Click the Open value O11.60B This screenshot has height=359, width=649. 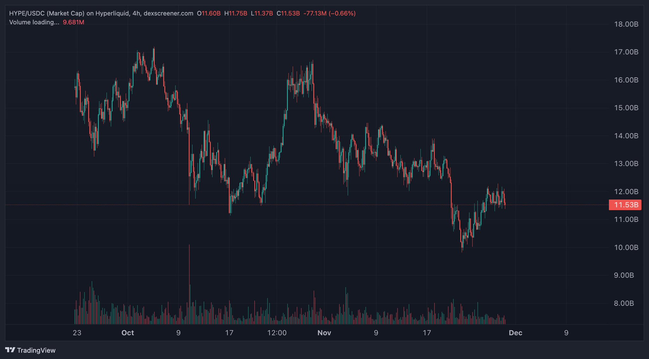209,13
